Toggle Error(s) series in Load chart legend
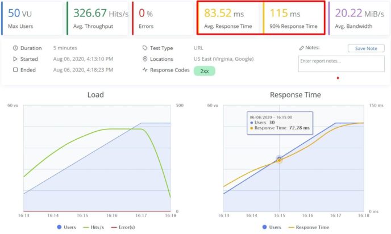 point(123,227)
